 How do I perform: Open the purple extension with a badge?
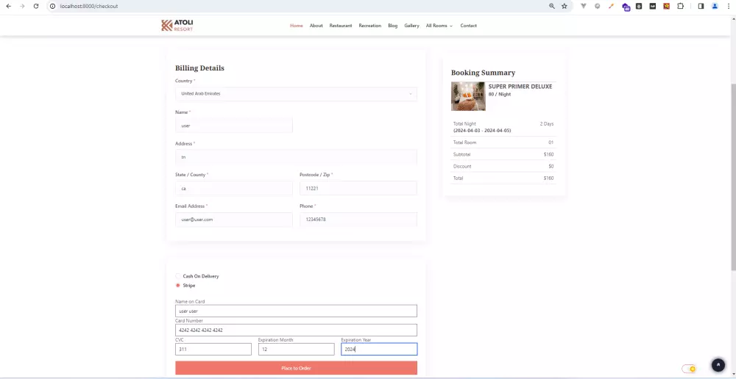tap(626, 7)
